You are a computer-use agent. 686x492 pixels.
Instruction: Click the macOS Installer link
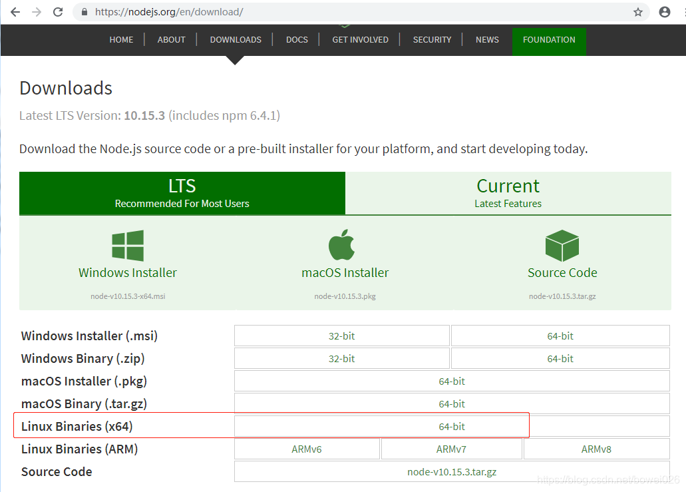pos(345,273)
